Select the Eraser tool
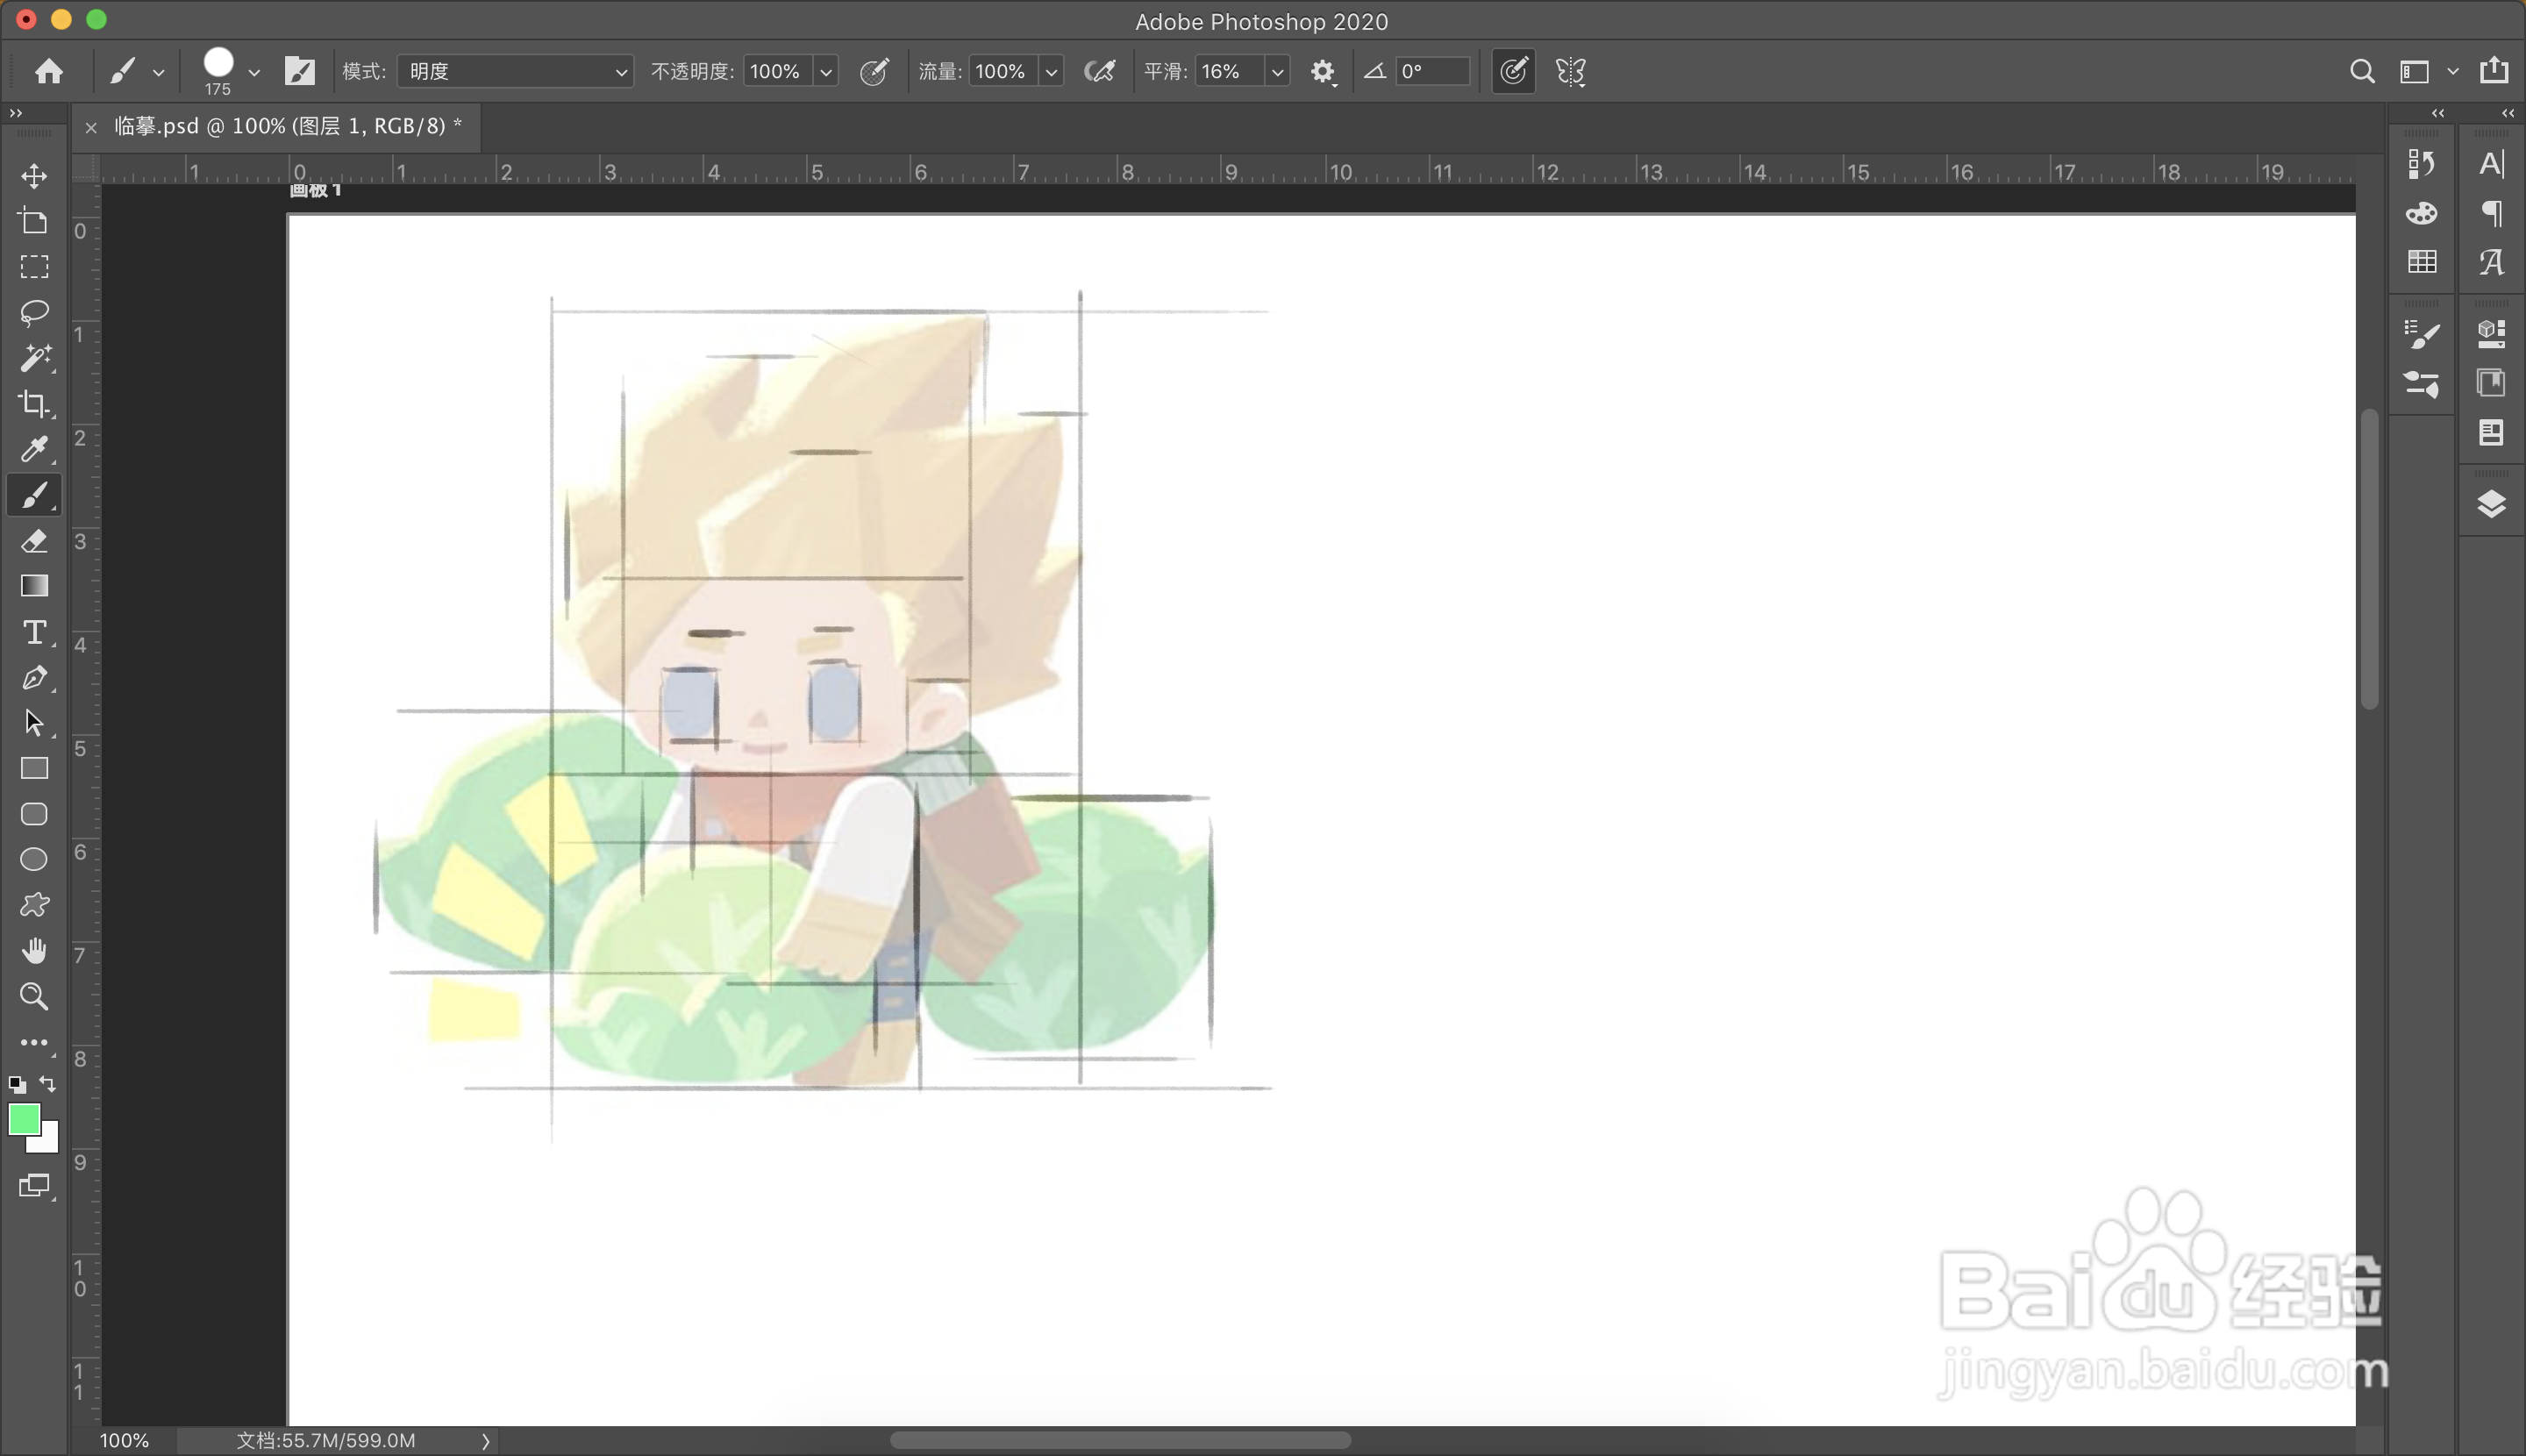The height and width of the screenshot is (1456, 2526). [34, 541]
